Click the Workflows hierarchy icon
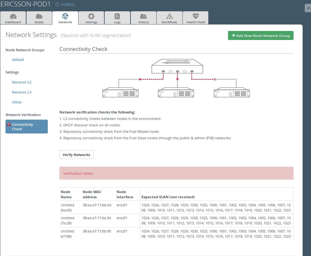Screen dimensions: 311x256 [x=169, y=16]
